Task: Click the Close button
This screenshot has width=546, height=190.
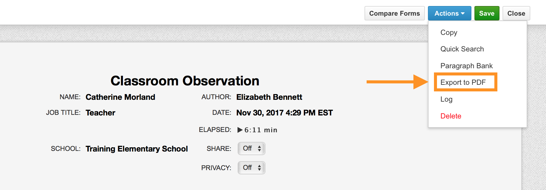Action: [x=516, y=14]
